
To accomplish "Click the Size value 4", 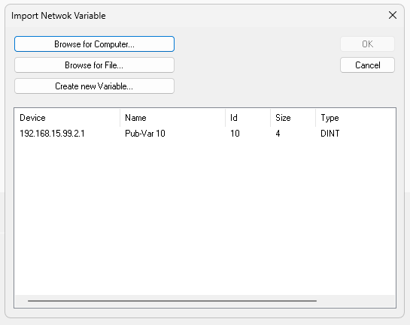I will pos(278,134).
